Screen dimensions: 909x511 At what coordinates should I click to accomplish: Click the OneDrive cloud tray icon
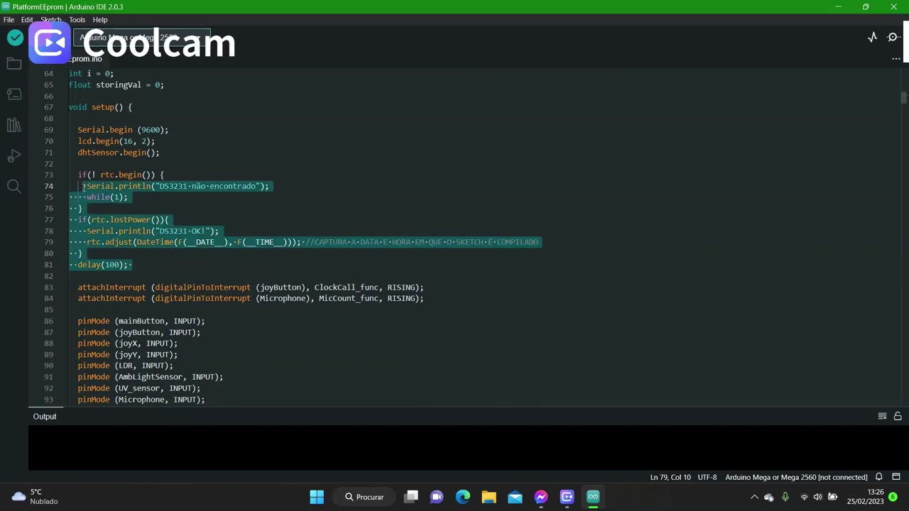pos(768,497)
